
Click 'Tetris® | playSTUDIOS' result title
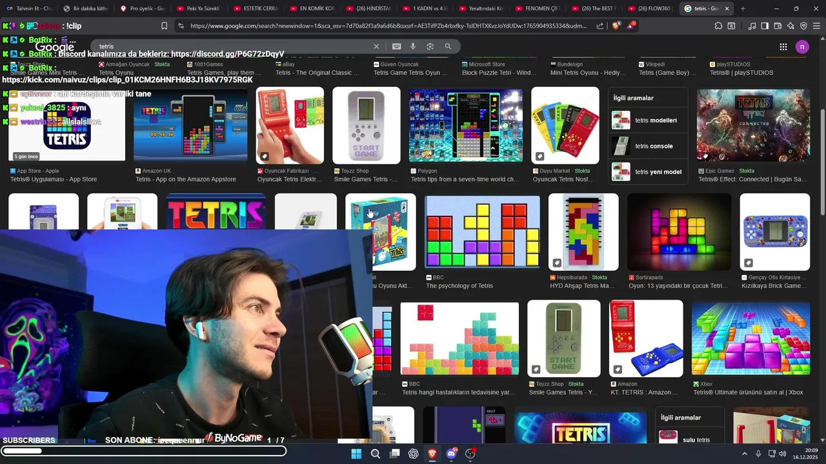741,73
